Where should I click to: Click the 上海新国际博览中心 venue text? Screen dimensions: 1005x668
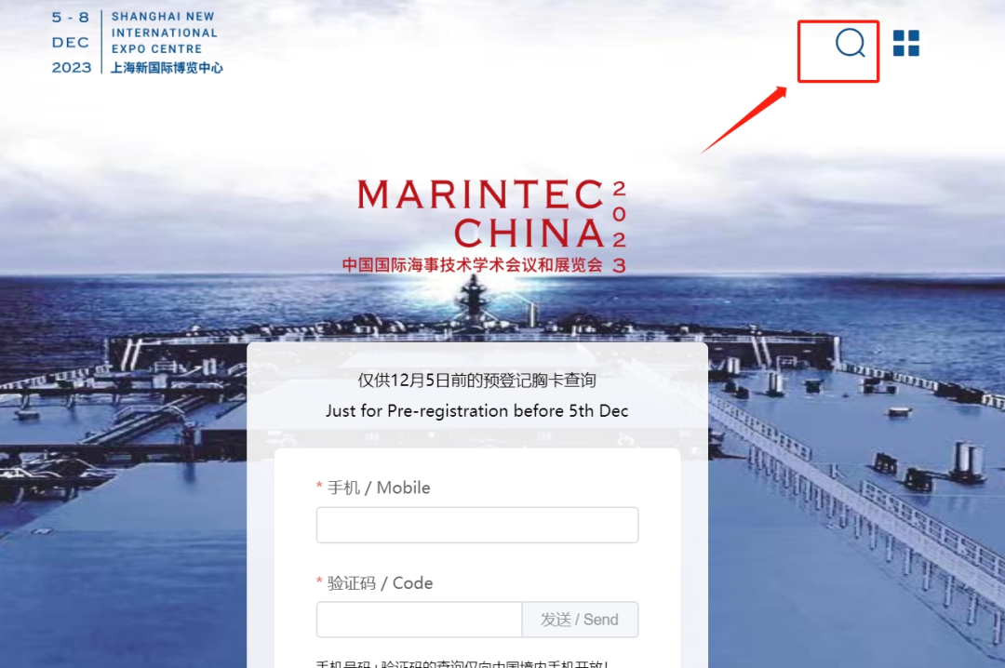(x=167, y=67)
